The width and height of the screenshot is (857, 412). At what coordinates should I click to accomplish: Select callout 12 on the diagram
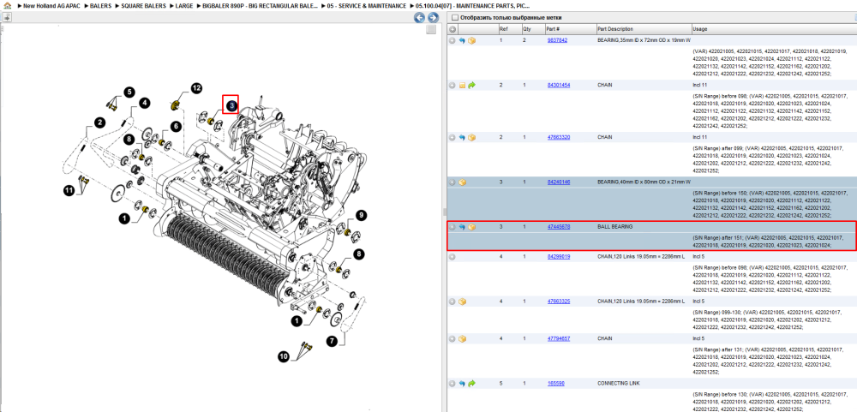(196, 87)
